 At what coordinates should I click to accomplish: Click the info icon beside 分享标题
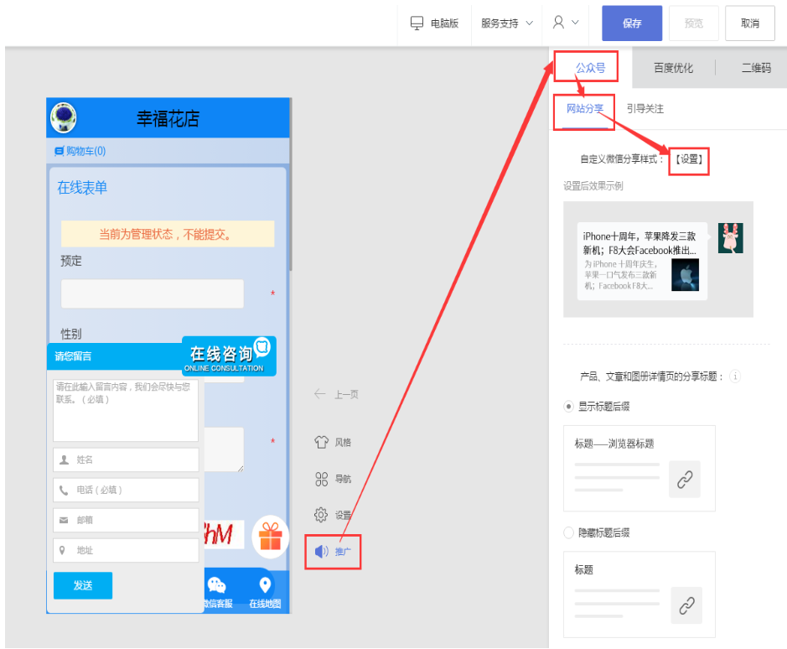click(x=735, y=376)
